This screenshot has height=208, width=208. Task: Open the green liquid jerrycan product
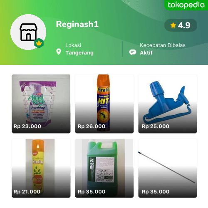click(x=104, y=168)
